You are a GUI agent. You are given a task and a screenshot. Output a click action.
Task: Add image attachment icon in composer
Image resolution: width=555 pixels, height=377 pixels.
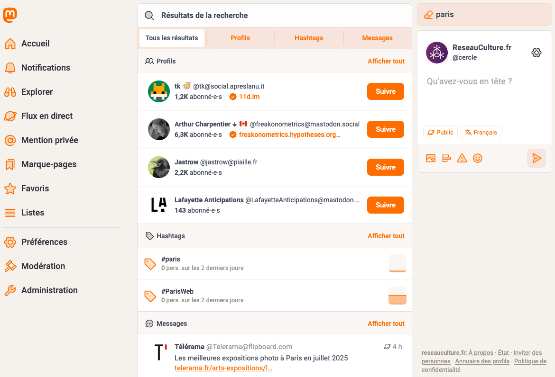tap(431, 158)
